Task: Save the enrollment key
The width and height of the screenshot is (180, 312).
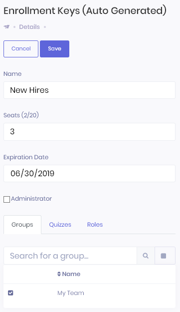Action: tap(55, 49)
